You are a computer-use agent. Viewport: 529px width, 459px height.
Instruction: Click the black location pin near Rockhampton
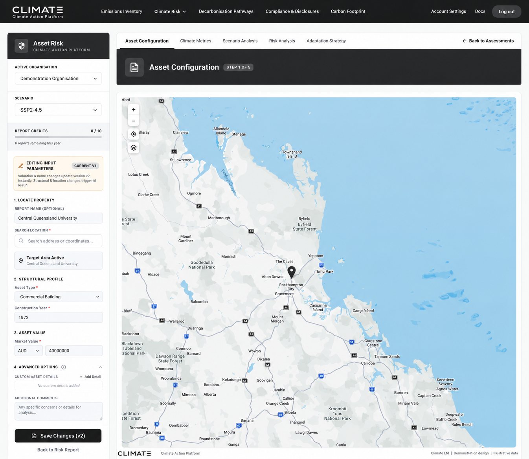[292, 272]
